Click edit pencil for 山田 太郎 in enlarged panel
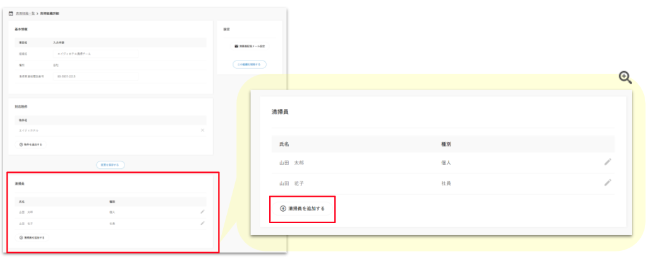649x261 pixels. coord(607,162)
